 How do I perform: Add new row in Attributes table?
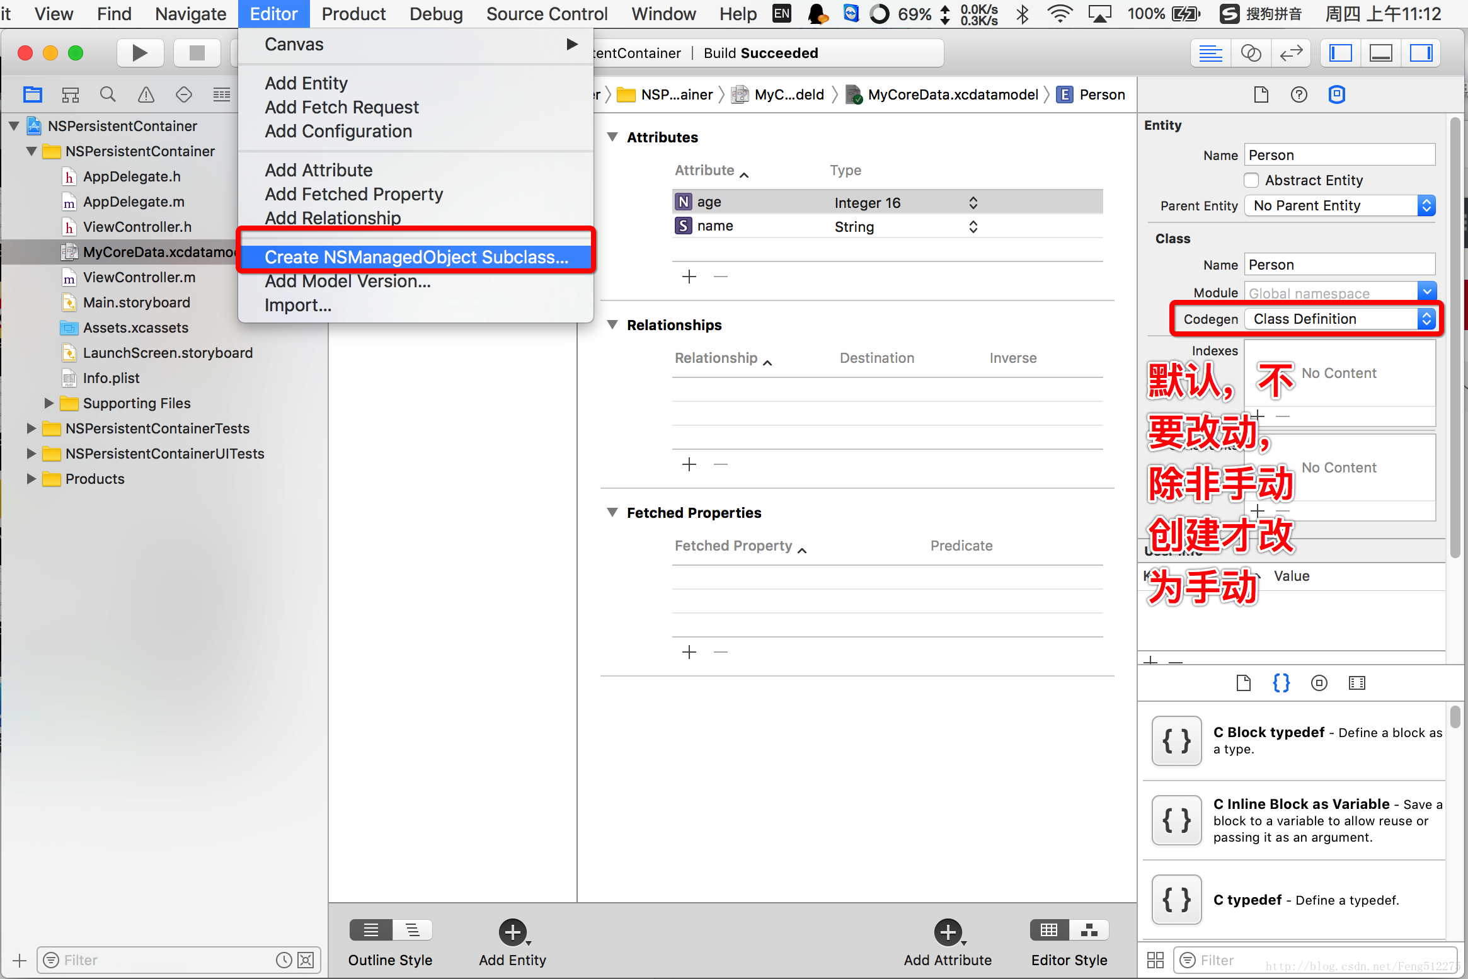[689, 277]
